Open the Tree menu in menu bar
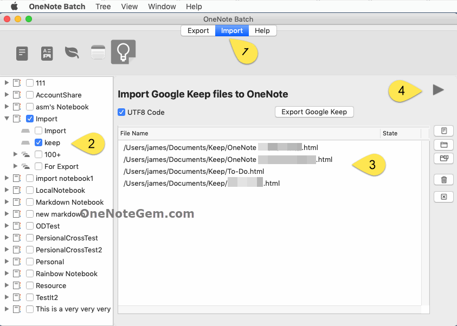The height and width of the screenshot is (326, 457). click(x=103, y=6)
